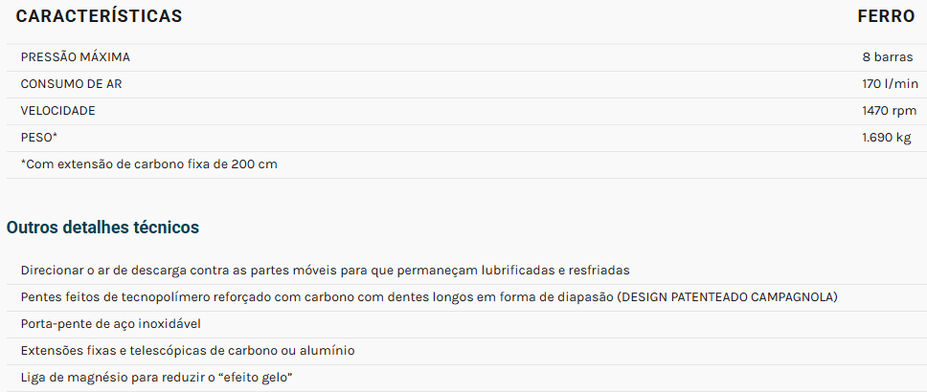Click the Outros detalhes técnicos heading
The image size is (927, 392).
point(102,228)
